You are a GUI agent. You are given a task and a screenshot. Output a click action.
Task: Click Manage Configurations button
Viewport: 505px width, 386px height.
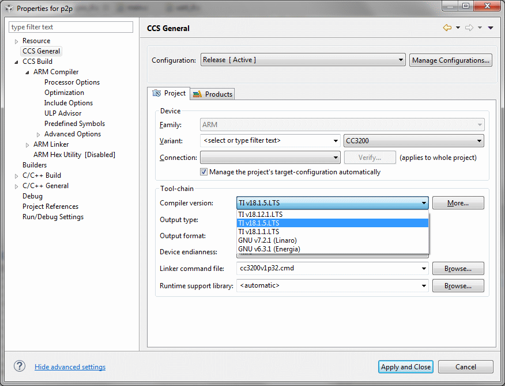click(451, 60)
